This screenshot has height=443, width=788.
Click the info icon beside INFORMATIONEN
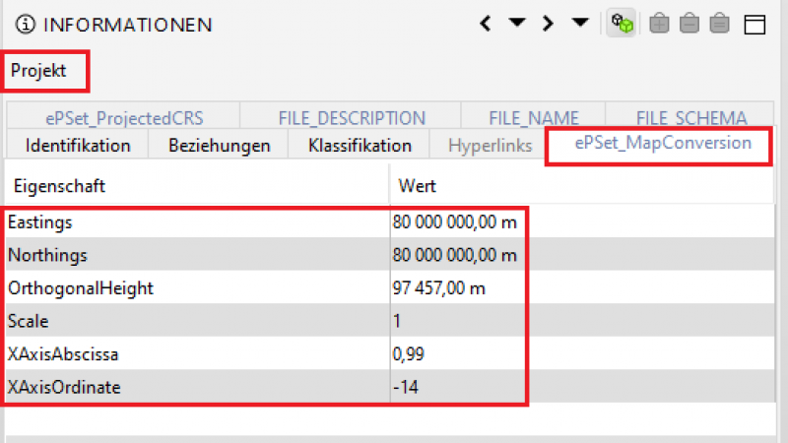point(26,24)
